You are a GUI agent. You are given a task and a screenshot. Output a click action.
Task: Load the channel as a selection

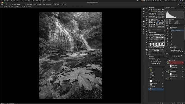click(x=156, y=103)
